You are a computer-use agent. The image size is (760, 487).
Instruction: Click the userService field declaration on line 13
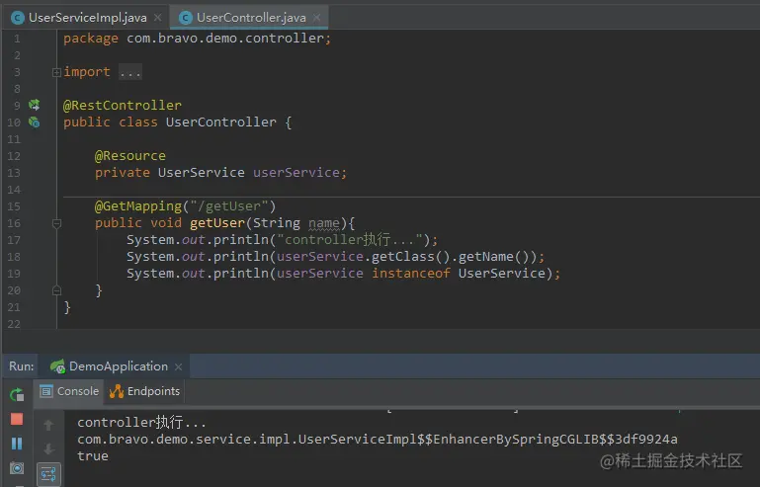click(x=296, y=173)
